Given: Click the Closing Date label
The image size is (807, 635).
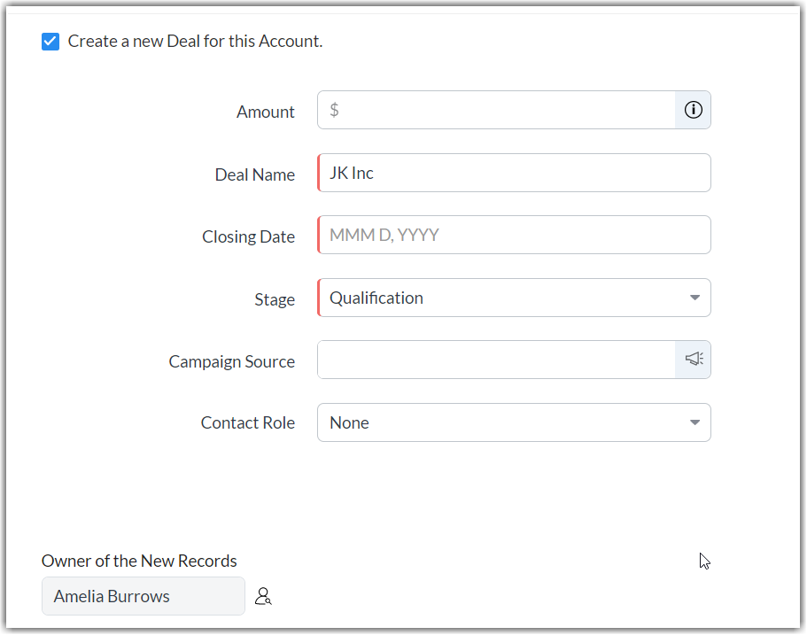Looking at the screenshot, I should point(248,236).
